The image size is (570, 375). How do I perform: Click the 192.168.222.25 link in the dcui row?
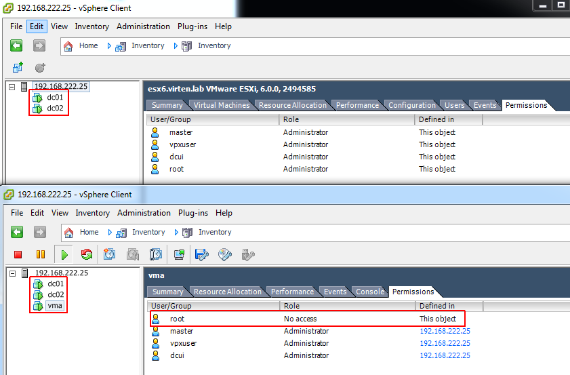point(445,356)
